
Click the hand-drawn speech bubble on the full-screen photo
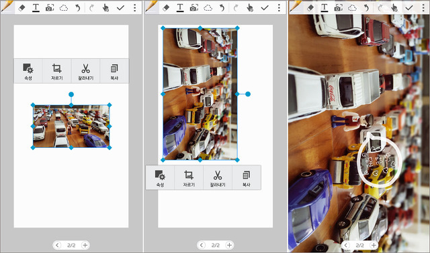pos(379,161)
